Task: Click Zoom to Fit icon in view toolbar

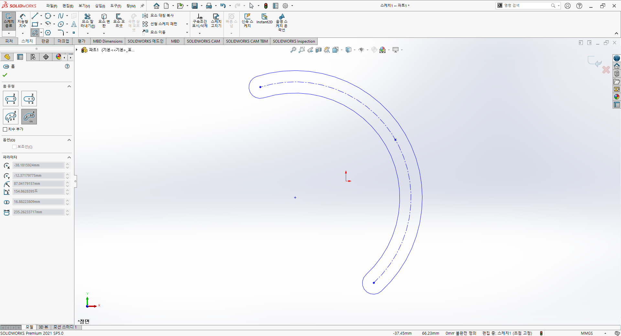Action: pos(293,50)
